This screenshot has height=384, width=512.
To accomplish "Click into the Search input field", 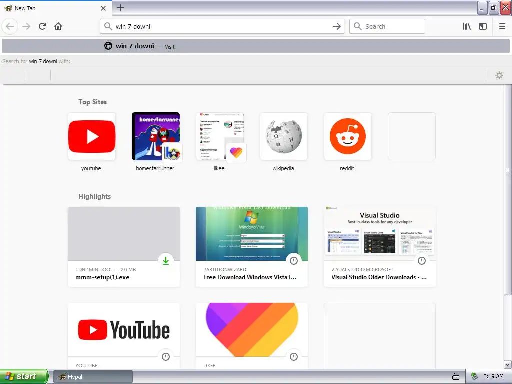I will 387,26.
